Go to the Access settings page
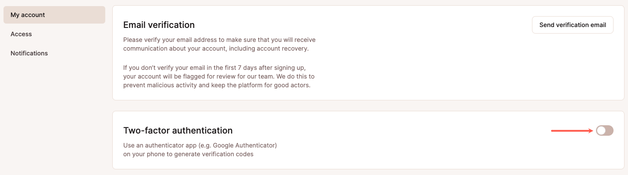The image size is (628, 175). click(x=21, y=34)
